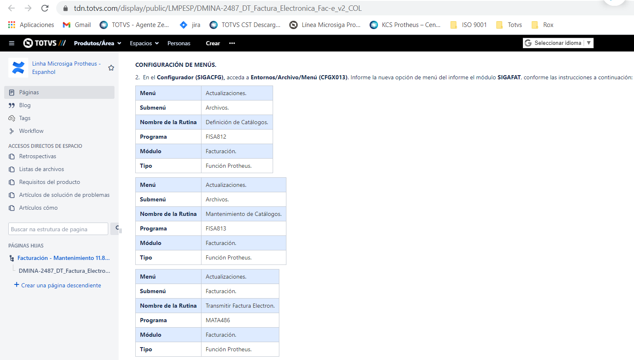The width and height of the screenshot is (634, 360).
Task: Open Línea Microsiga Pro bookmark
Action: coord(325,25)
